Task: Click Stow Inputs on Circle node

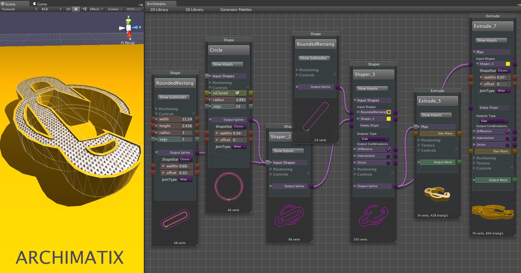Action: (227, 64)
